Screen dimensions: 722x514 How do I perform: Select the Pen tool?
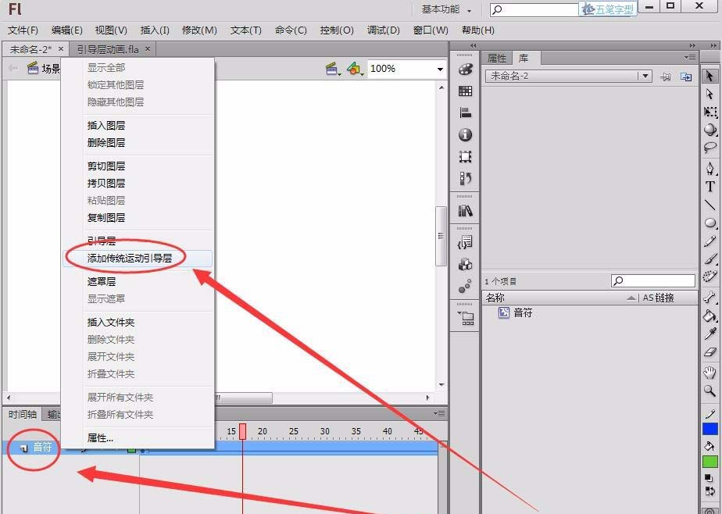[x=709, y=169]
